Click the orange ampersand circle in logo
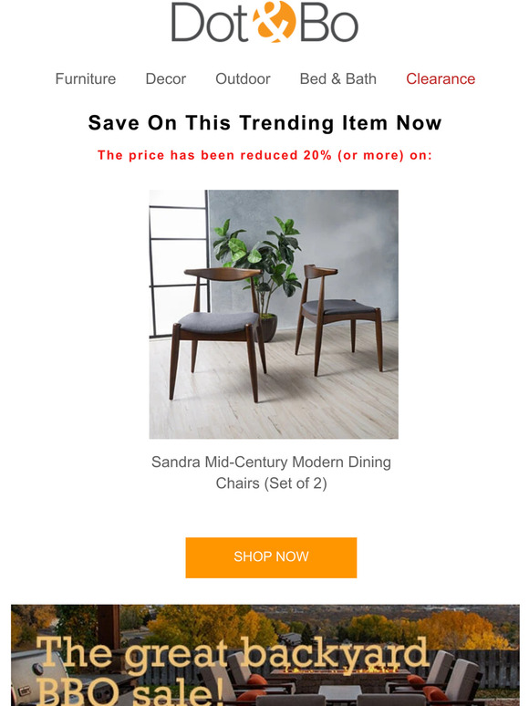 [275, 22]
